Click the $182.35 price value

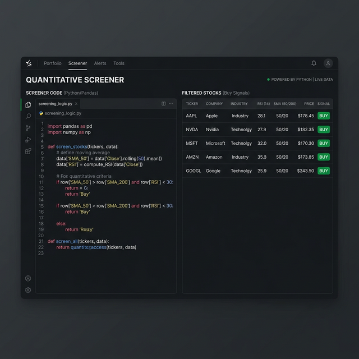[306, 130]
